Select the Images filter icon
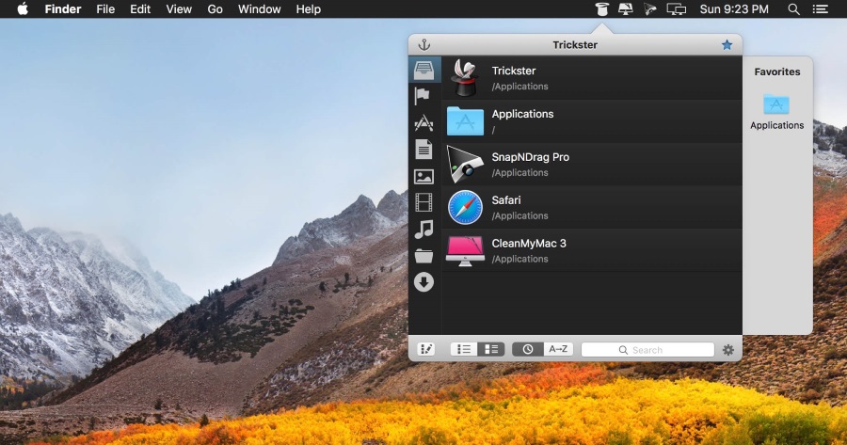 (423, 176)
